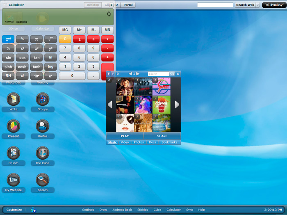
Task: Open the Groups app icon
Action: pyautogui.click(x=43, y=99)
